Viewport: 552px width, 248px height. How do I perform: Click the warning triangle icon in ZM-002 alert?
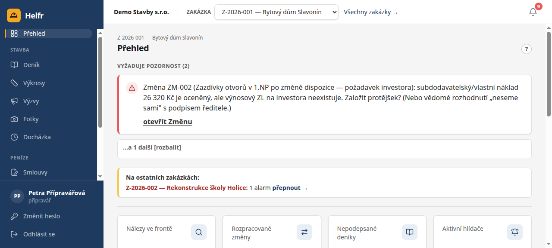click(132, 88)
